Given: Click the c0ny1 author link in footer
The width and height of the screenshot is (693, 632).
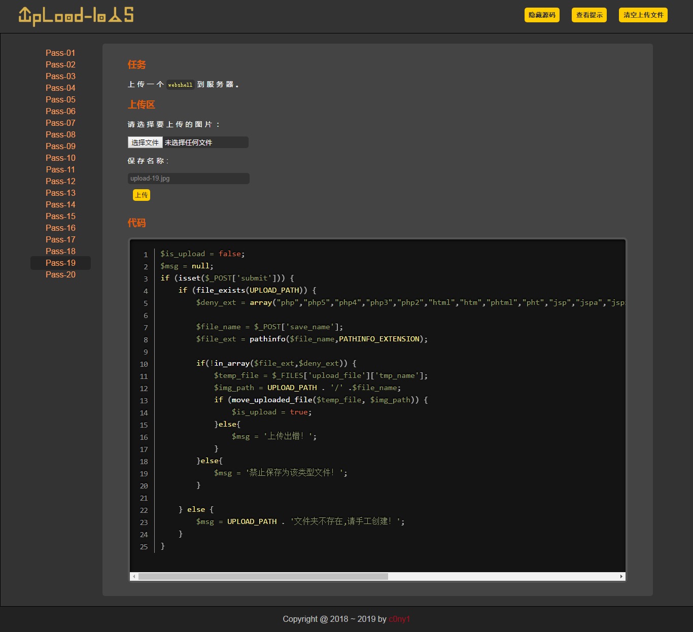Looking at the screenshot, I should pyautogui.click(x=399, y=619).
